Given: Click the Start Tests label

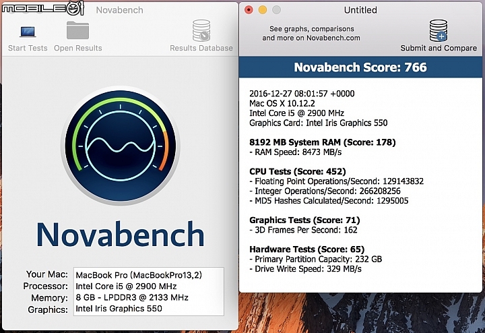Looking at the screenshot, I should click(x=28, y=49).
